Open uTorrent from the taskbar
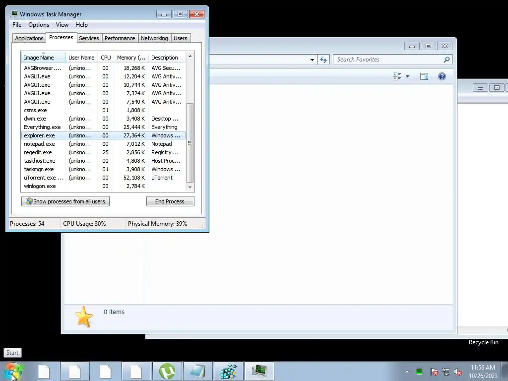Screen dimensions: 508x381 click(x=167, y=371)
